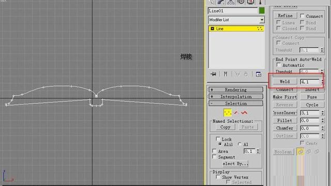Click Make Unique stack icon
Viewport: 331px width, 186px height.
237,74
